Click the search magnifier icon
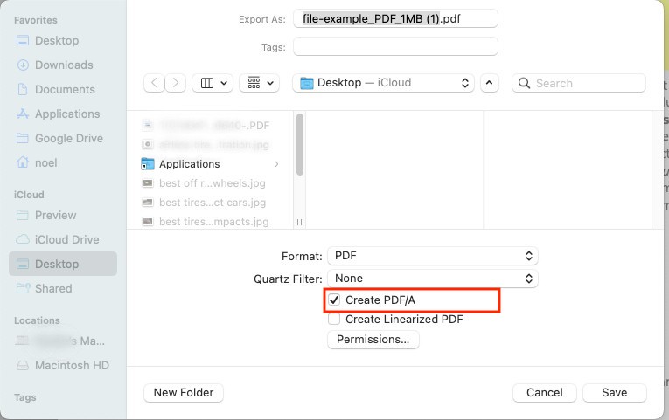Viewport: 669px width, 420px height. (x=524, y=83)
